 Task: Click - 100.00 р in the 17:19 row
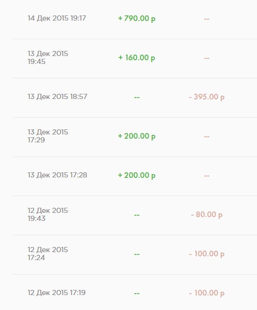pyautogui.click(x=207, y=293)
